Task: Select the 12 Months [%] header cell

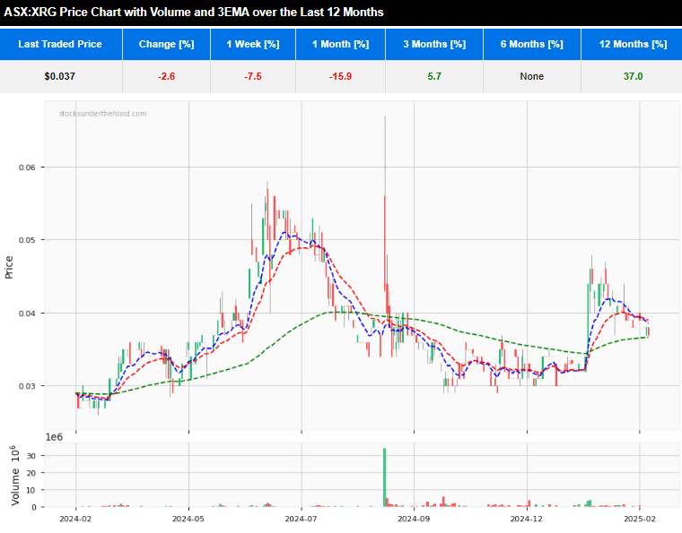Action: pyautogui.click(x=632, y=44)
